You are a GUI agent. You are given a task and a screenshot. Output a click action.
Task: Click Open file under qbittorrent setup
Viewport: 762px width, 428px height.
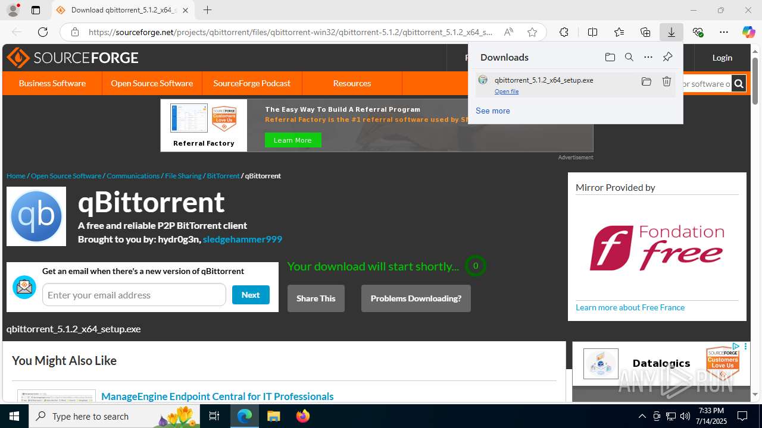coord(507,92)
